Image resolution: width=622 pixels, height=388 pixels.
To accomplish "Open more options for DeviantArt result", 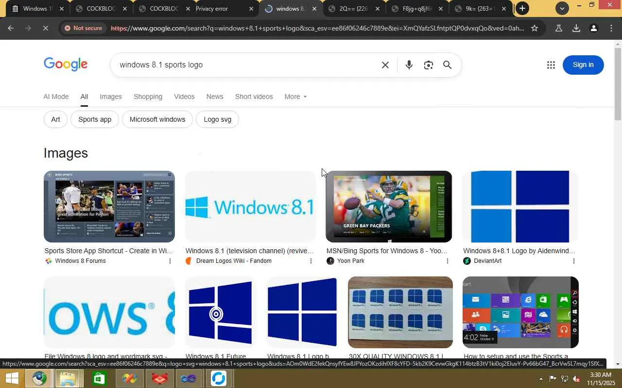I will (x=574, y=261).
